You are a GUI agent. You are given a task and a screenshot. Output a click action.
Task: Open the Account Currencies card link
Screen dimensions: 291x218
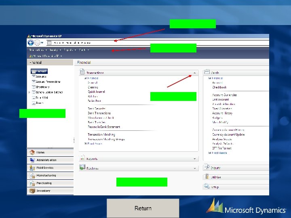tap(224, 95)
